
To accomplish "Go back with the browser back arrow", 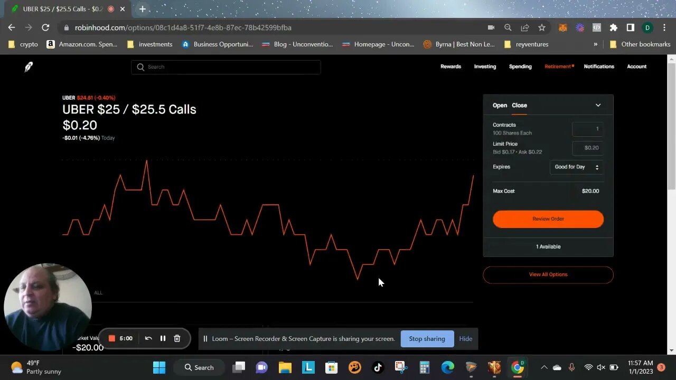I will coord(12,27).
